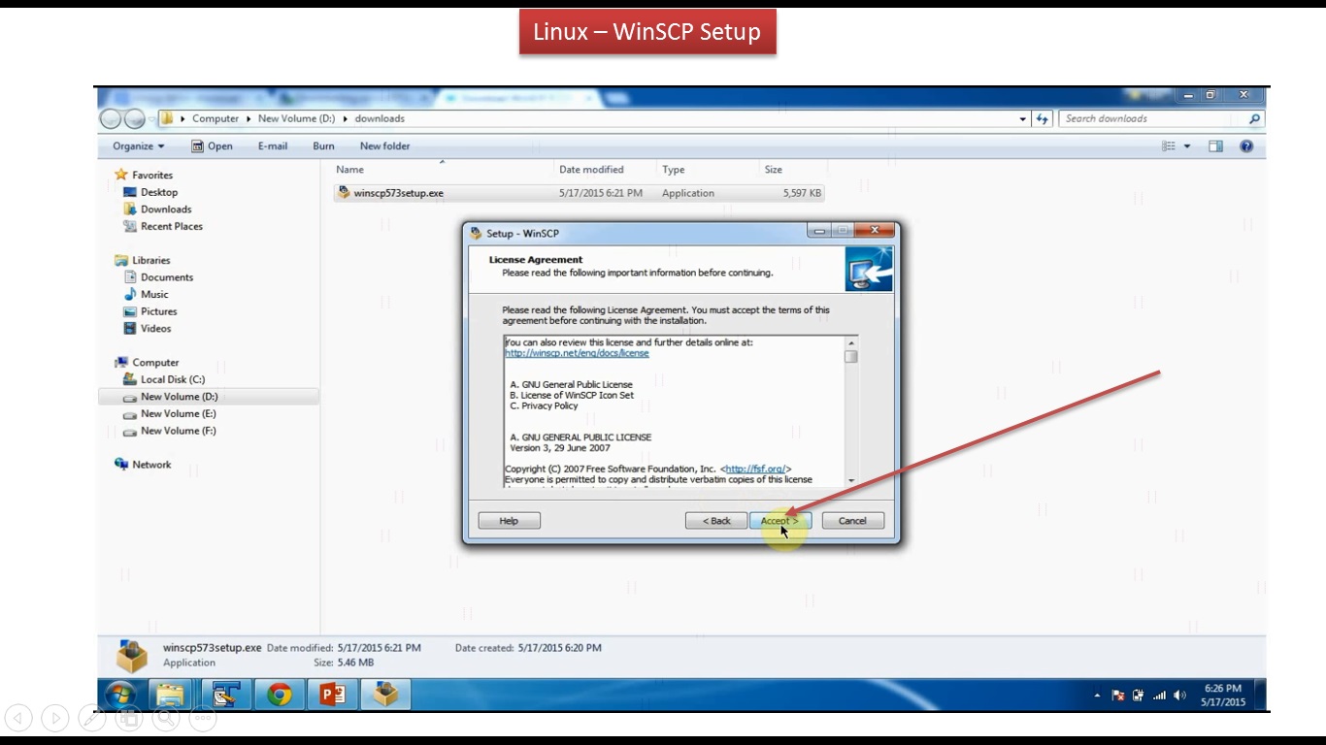Screen dimensions: 1326x745
Task: Open the Videos library
Action: [148, 328]
